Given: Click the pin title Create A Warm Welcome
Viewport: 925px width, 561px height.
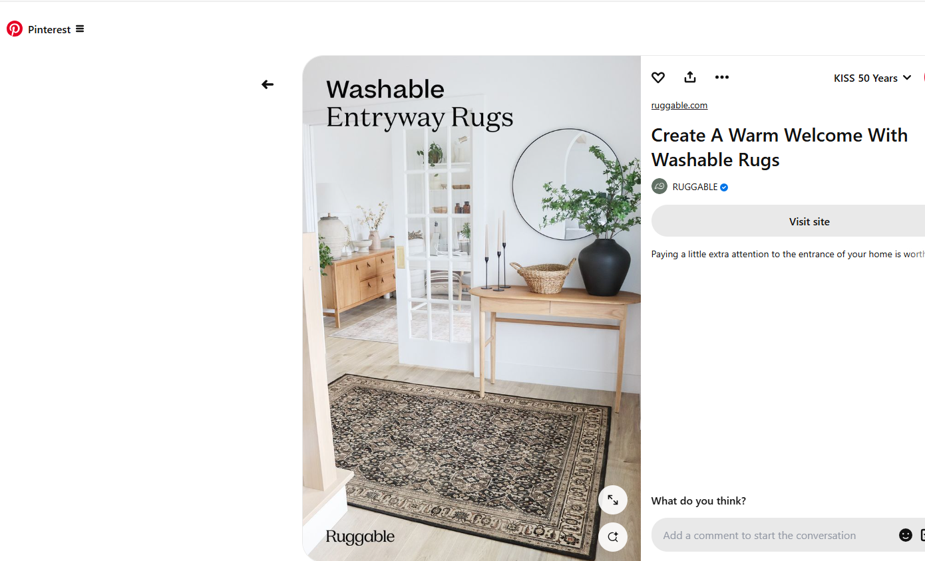Looking at the screenshot, I should 779,148.
